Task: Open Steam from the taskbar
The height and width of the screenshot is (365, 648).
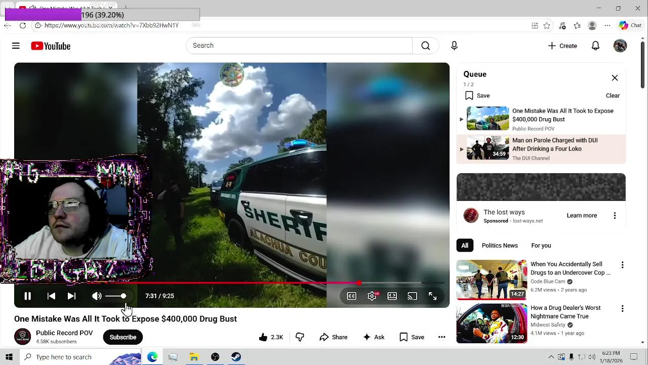Action: point(236,357)
